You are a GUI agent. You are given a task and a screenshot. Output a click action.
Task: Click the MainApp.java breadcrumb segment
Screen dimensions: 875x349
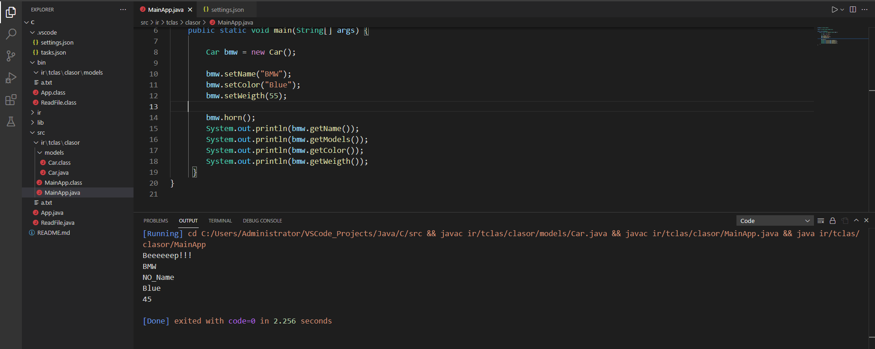click(235, 22)
